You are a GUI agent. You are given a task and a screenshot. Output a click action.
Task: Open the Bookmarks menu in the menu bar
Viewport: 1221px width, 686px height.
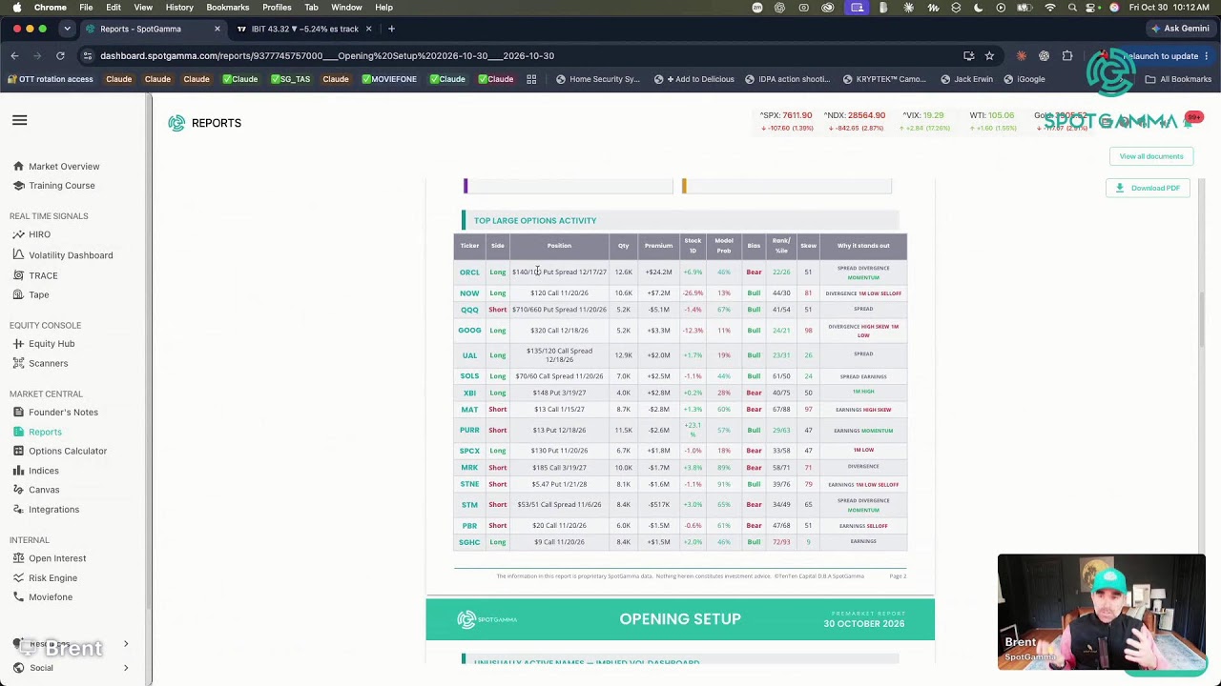[228, 8]
